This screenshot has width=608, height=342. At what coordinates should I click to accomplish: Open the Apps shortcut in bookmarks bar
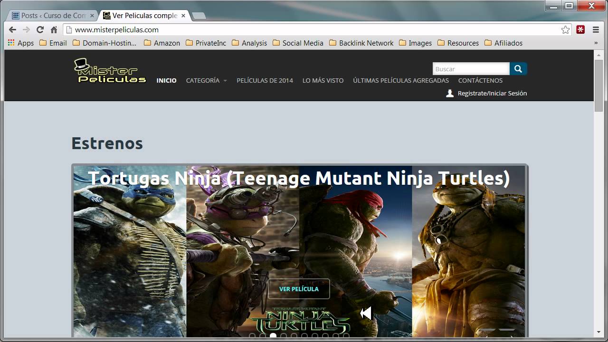[21, 43]
